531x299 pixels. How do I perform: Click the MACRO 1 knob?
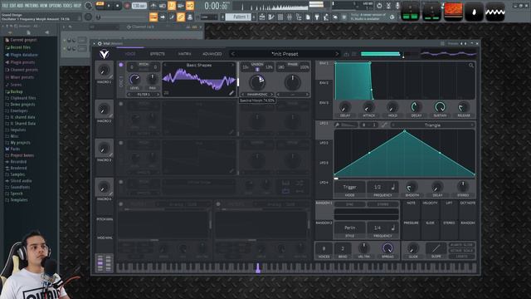[104, 70]
